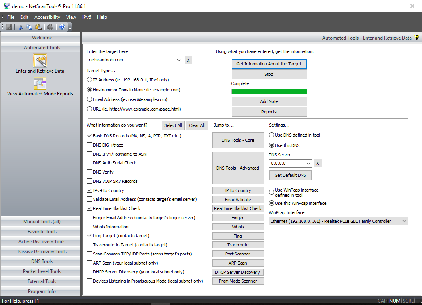Open the View menu
Image resolution: width=422 pixels, height=305 pixels.
coord(71,17)
